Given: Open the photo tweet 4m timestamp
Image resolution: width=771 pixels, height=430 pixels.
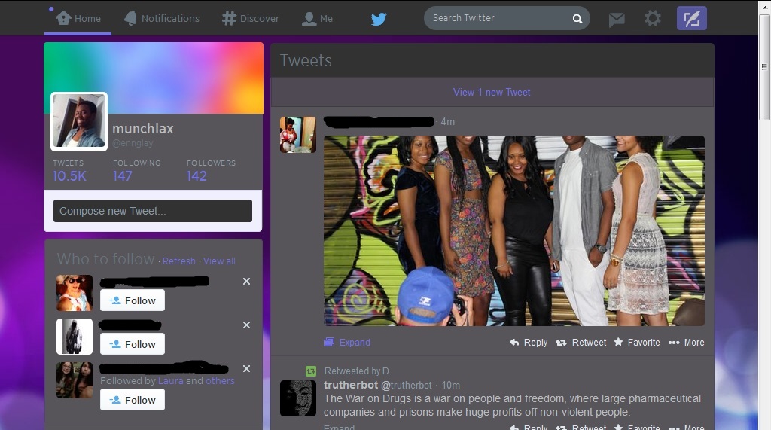Looking at the screenshot, I should tap(447, 121).
